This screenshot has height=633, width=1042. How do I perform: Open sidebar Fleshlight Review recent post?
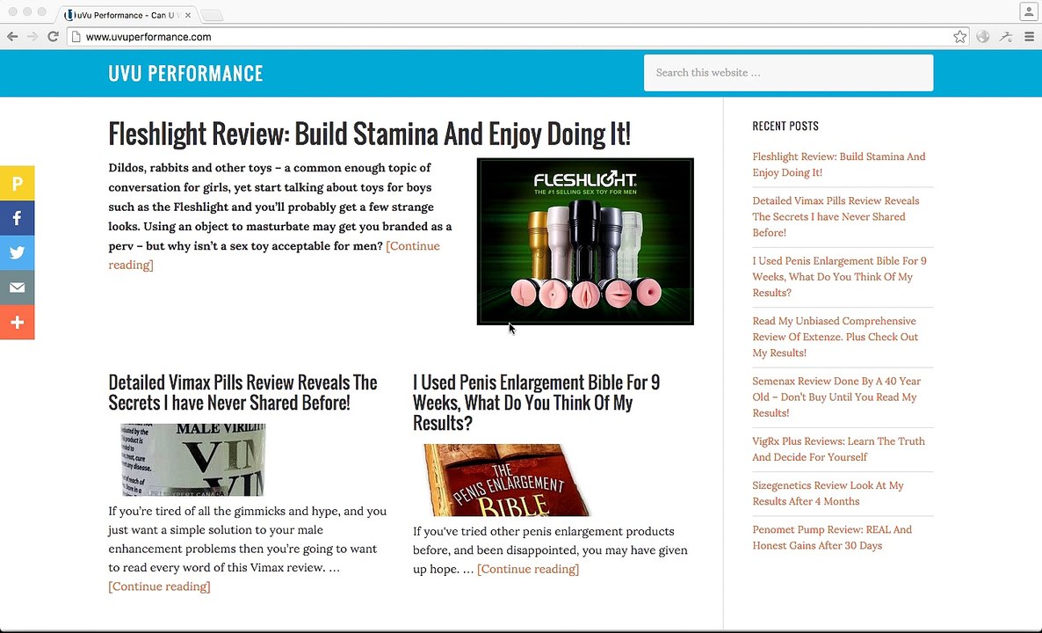[839, 164]
